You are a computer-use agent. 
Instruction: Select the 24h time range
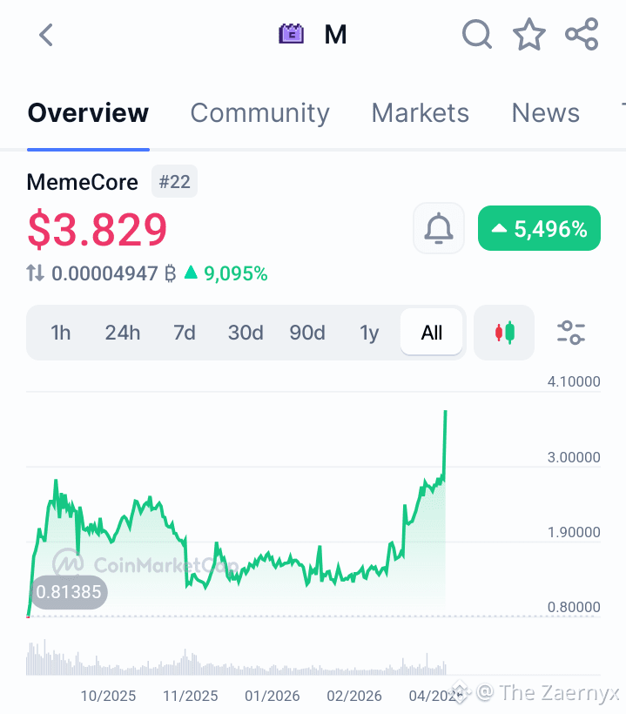123,333
